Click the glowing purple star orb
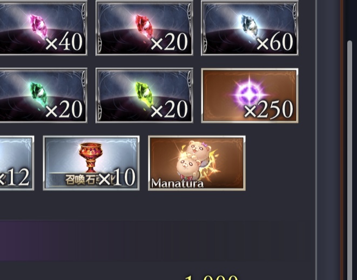357x280 pixels. point(250,94)
